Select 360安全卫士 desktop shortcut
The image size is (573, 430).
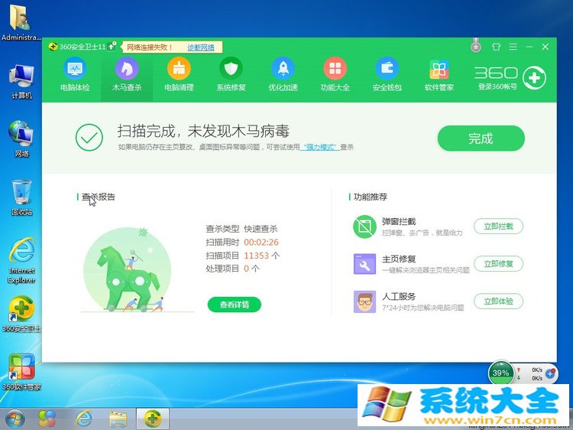tap(21, 314)
